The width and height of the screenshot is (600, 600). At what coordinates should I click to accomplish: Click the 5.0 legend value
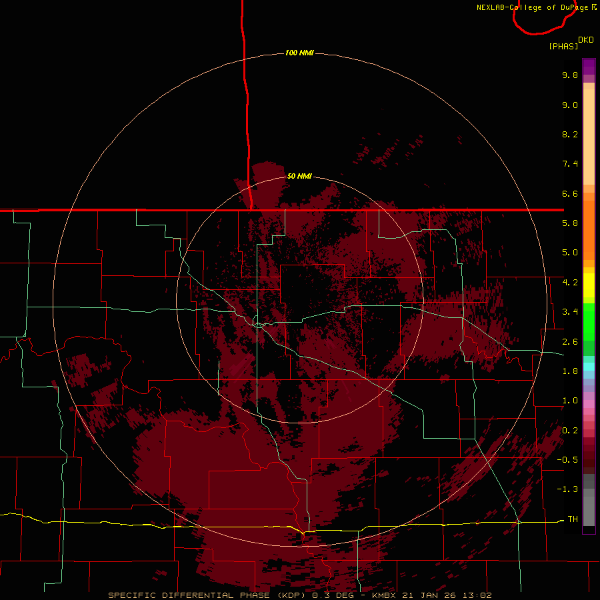[x=570, y=253]
